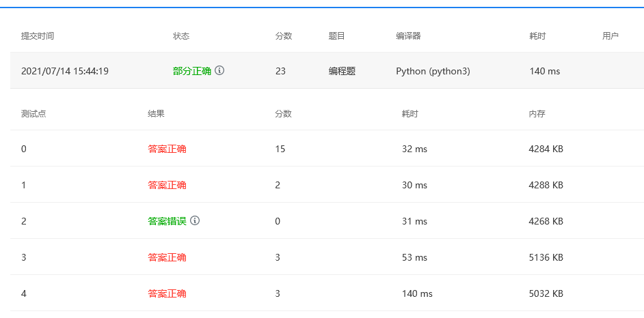
Task: Select memory value 4288 KB
Action: point(546,185)
